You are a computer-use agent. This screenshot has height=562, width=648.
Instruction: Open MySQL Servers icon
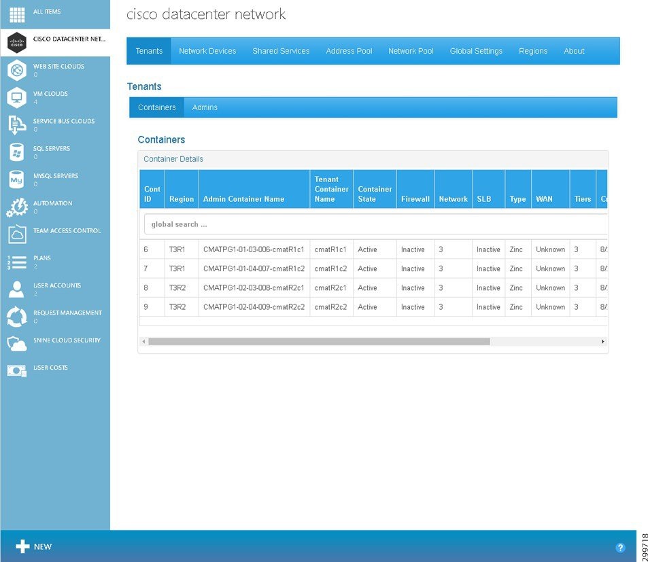pyautogui.click(x=16, y=179)
